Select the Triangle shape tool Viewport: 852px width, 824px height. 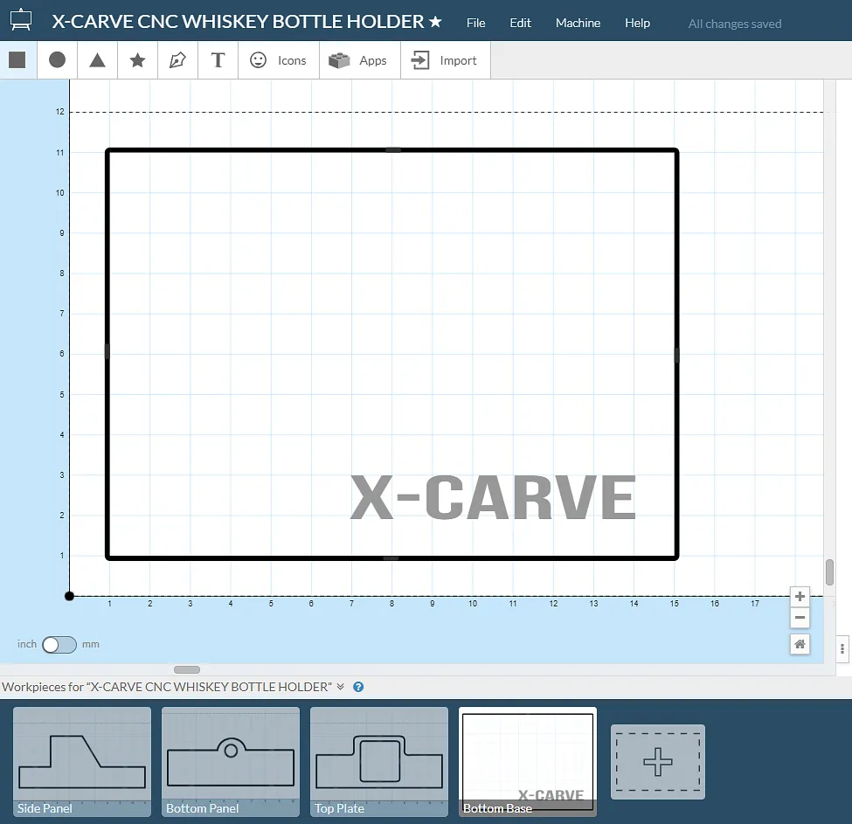pyautogui.click(x=98, y=60)
